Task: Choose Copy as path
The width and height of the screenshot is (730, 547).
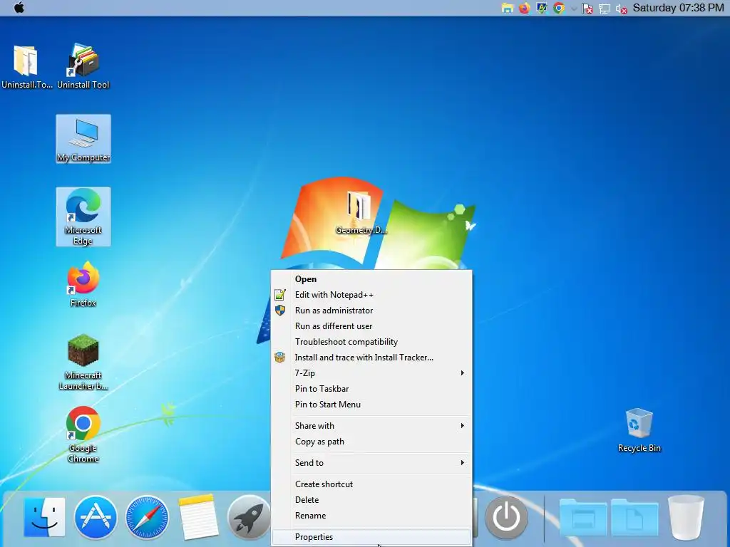Action: [x=371, y=442]
